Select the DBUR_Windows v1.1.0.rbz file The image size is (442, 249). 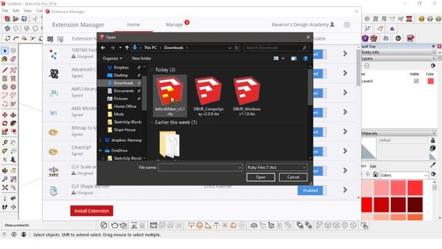pos(247,96)
